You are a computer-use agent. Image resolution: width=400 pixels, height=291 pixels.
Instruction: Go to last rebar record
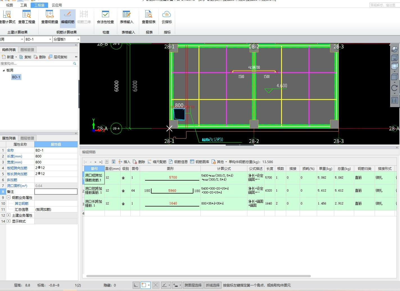tap(100, 162)
